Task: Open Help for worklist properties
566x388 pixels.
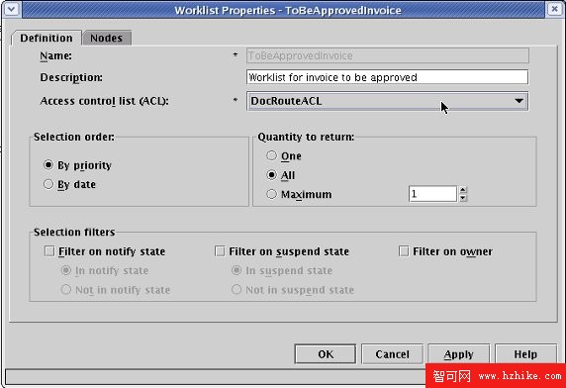Action: click(x=525, y=354)
